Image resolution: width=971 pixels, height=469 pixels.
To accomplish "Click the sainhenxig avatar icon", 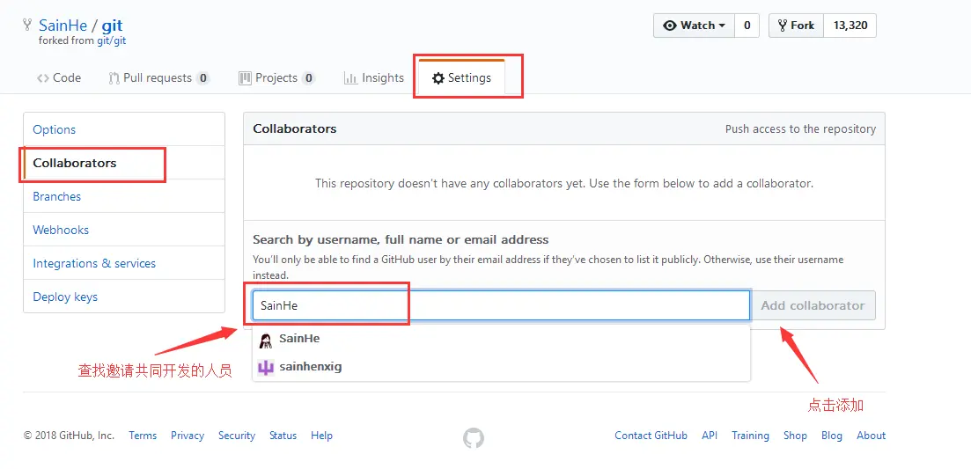I will (266, 368).
